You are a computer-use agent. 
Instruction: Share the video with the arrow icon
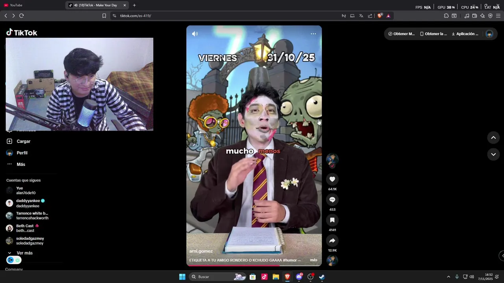point(332,241)
